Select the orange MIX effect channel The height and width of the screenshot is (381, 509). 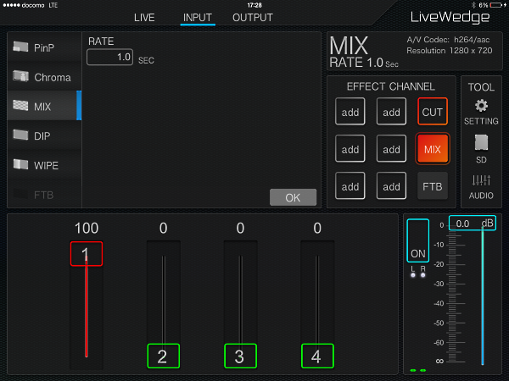(433, 149)
